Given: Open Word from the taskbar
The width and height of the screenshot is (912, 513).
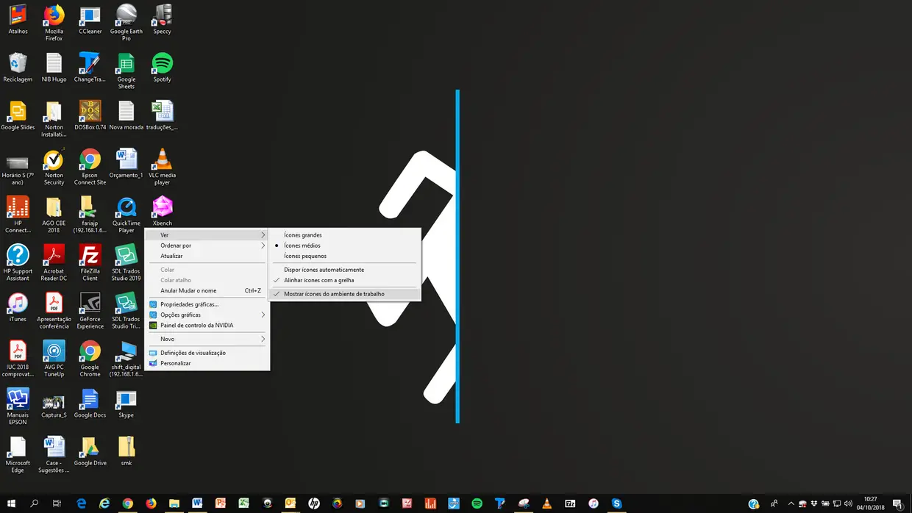Looking at the screenshot, I should coord(197,503).
